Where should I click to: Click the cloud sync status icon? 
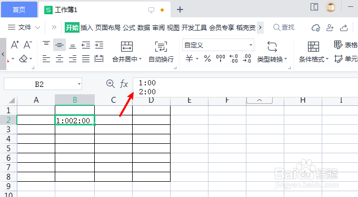tap(315, 27)
